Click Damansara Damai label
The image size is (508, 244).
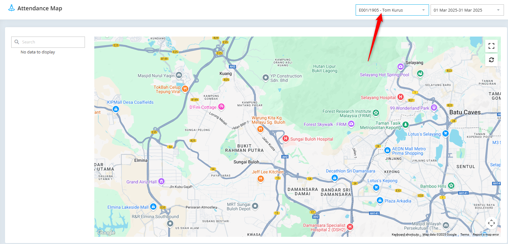tap(303, 192)
